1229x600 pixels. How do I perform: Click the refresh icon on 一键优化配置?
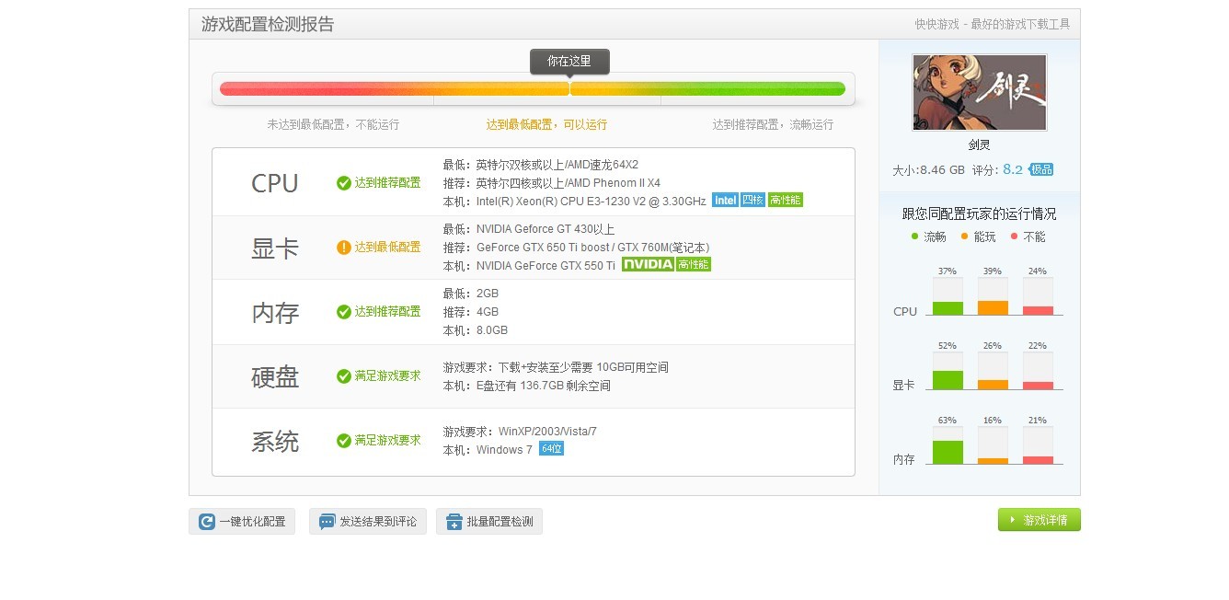tap(207, 522)
